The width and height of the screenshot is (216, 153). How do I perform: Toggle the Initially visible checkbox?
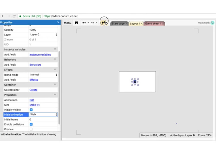click(31, 110)
